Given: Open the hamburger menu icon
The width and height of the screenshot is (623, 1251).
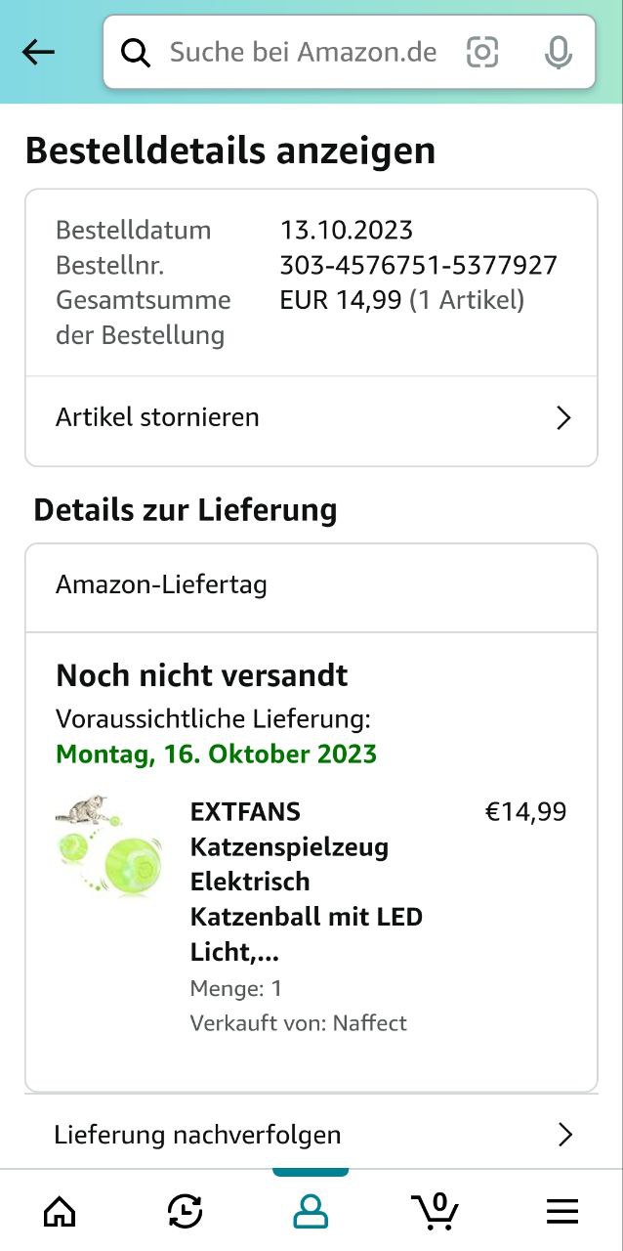Looking at the screenshot, I should coord(561,1212).
